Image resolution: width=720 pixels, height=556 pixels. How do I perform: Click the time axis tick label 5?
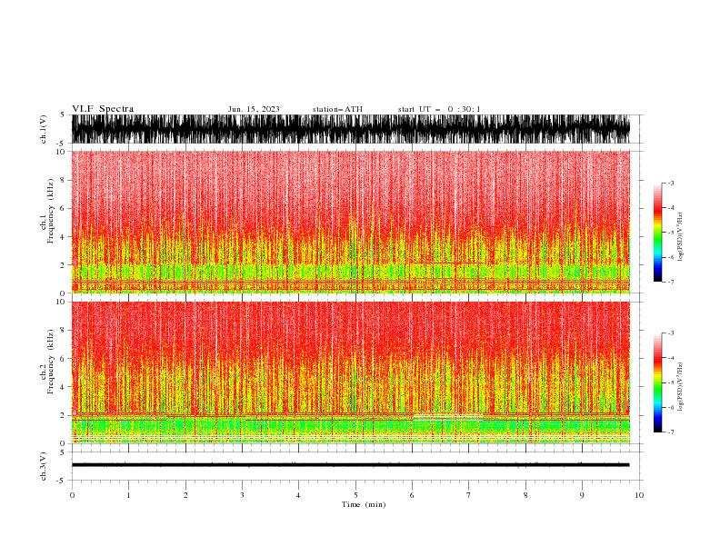355,495
